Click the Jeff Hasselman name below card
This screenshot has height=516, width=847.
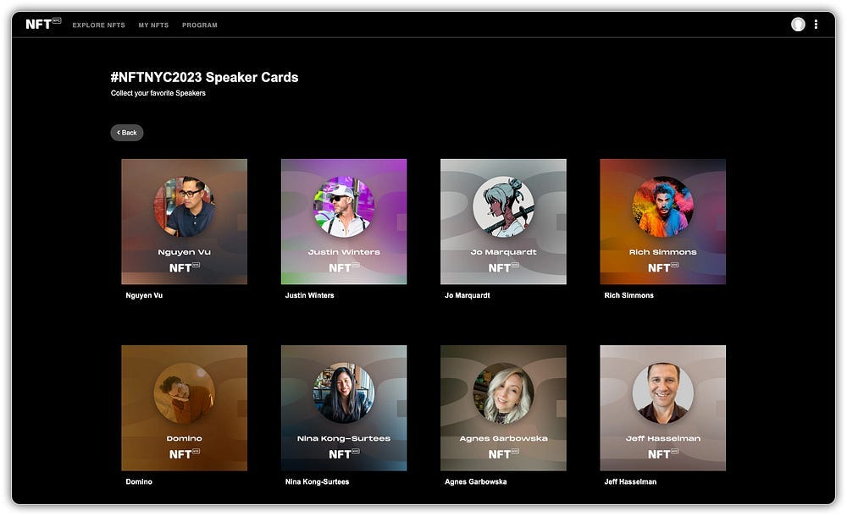point(630,481)
